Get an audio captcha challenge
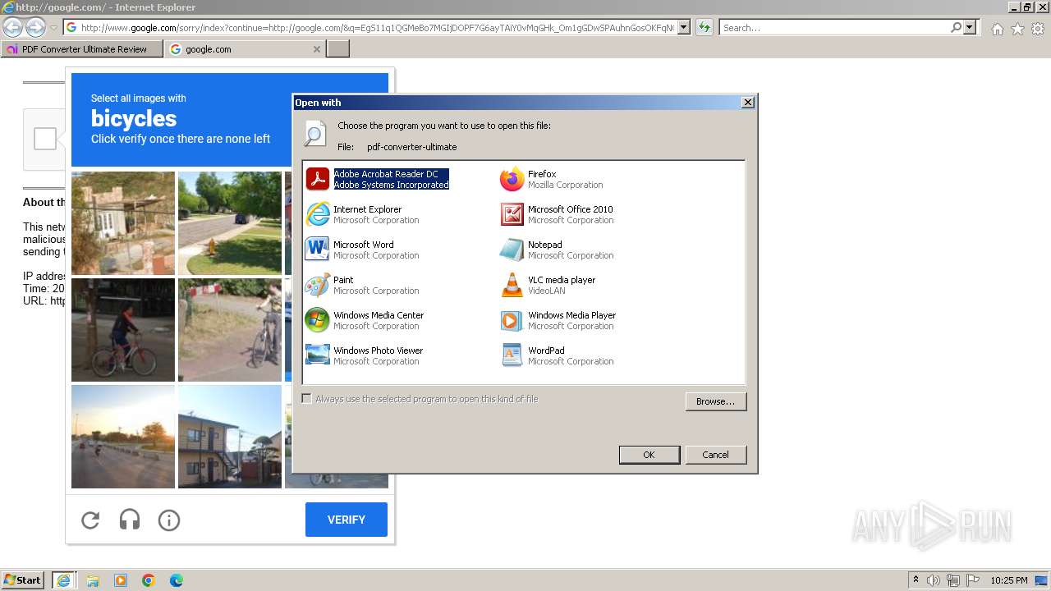Screen dimensions: 1051x591 tap(130, 520)
